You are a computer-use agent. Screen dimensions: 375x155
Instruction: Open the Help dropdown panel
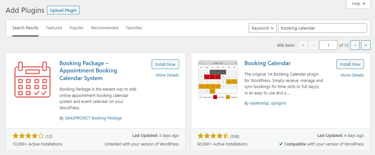click(x=358, y=4)
